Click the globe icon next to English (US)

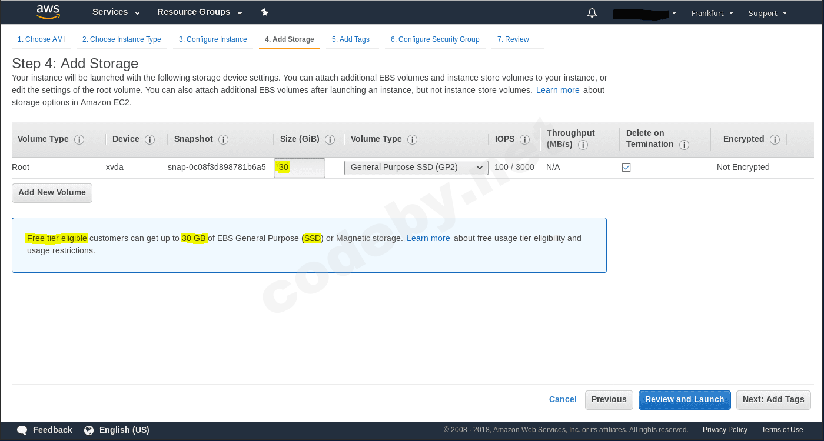point(89,430)
